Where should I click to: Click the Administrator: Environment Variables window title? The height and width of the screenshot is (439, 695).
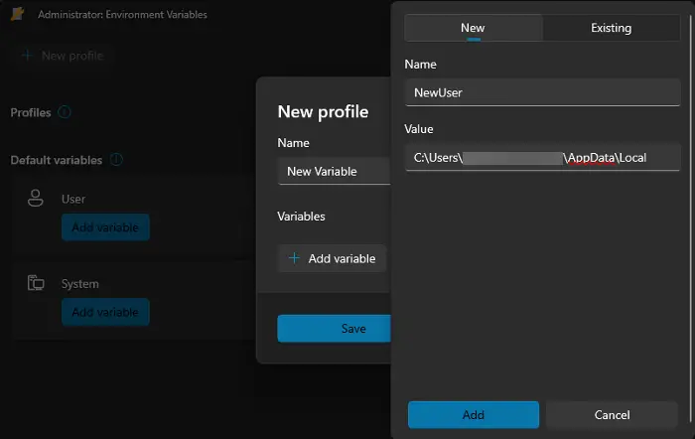pyautogui.click(x=122, y=15)
